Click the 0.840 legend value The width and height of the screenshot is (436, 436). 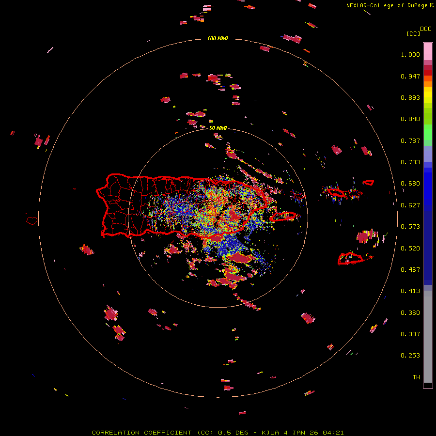[410, 119]
